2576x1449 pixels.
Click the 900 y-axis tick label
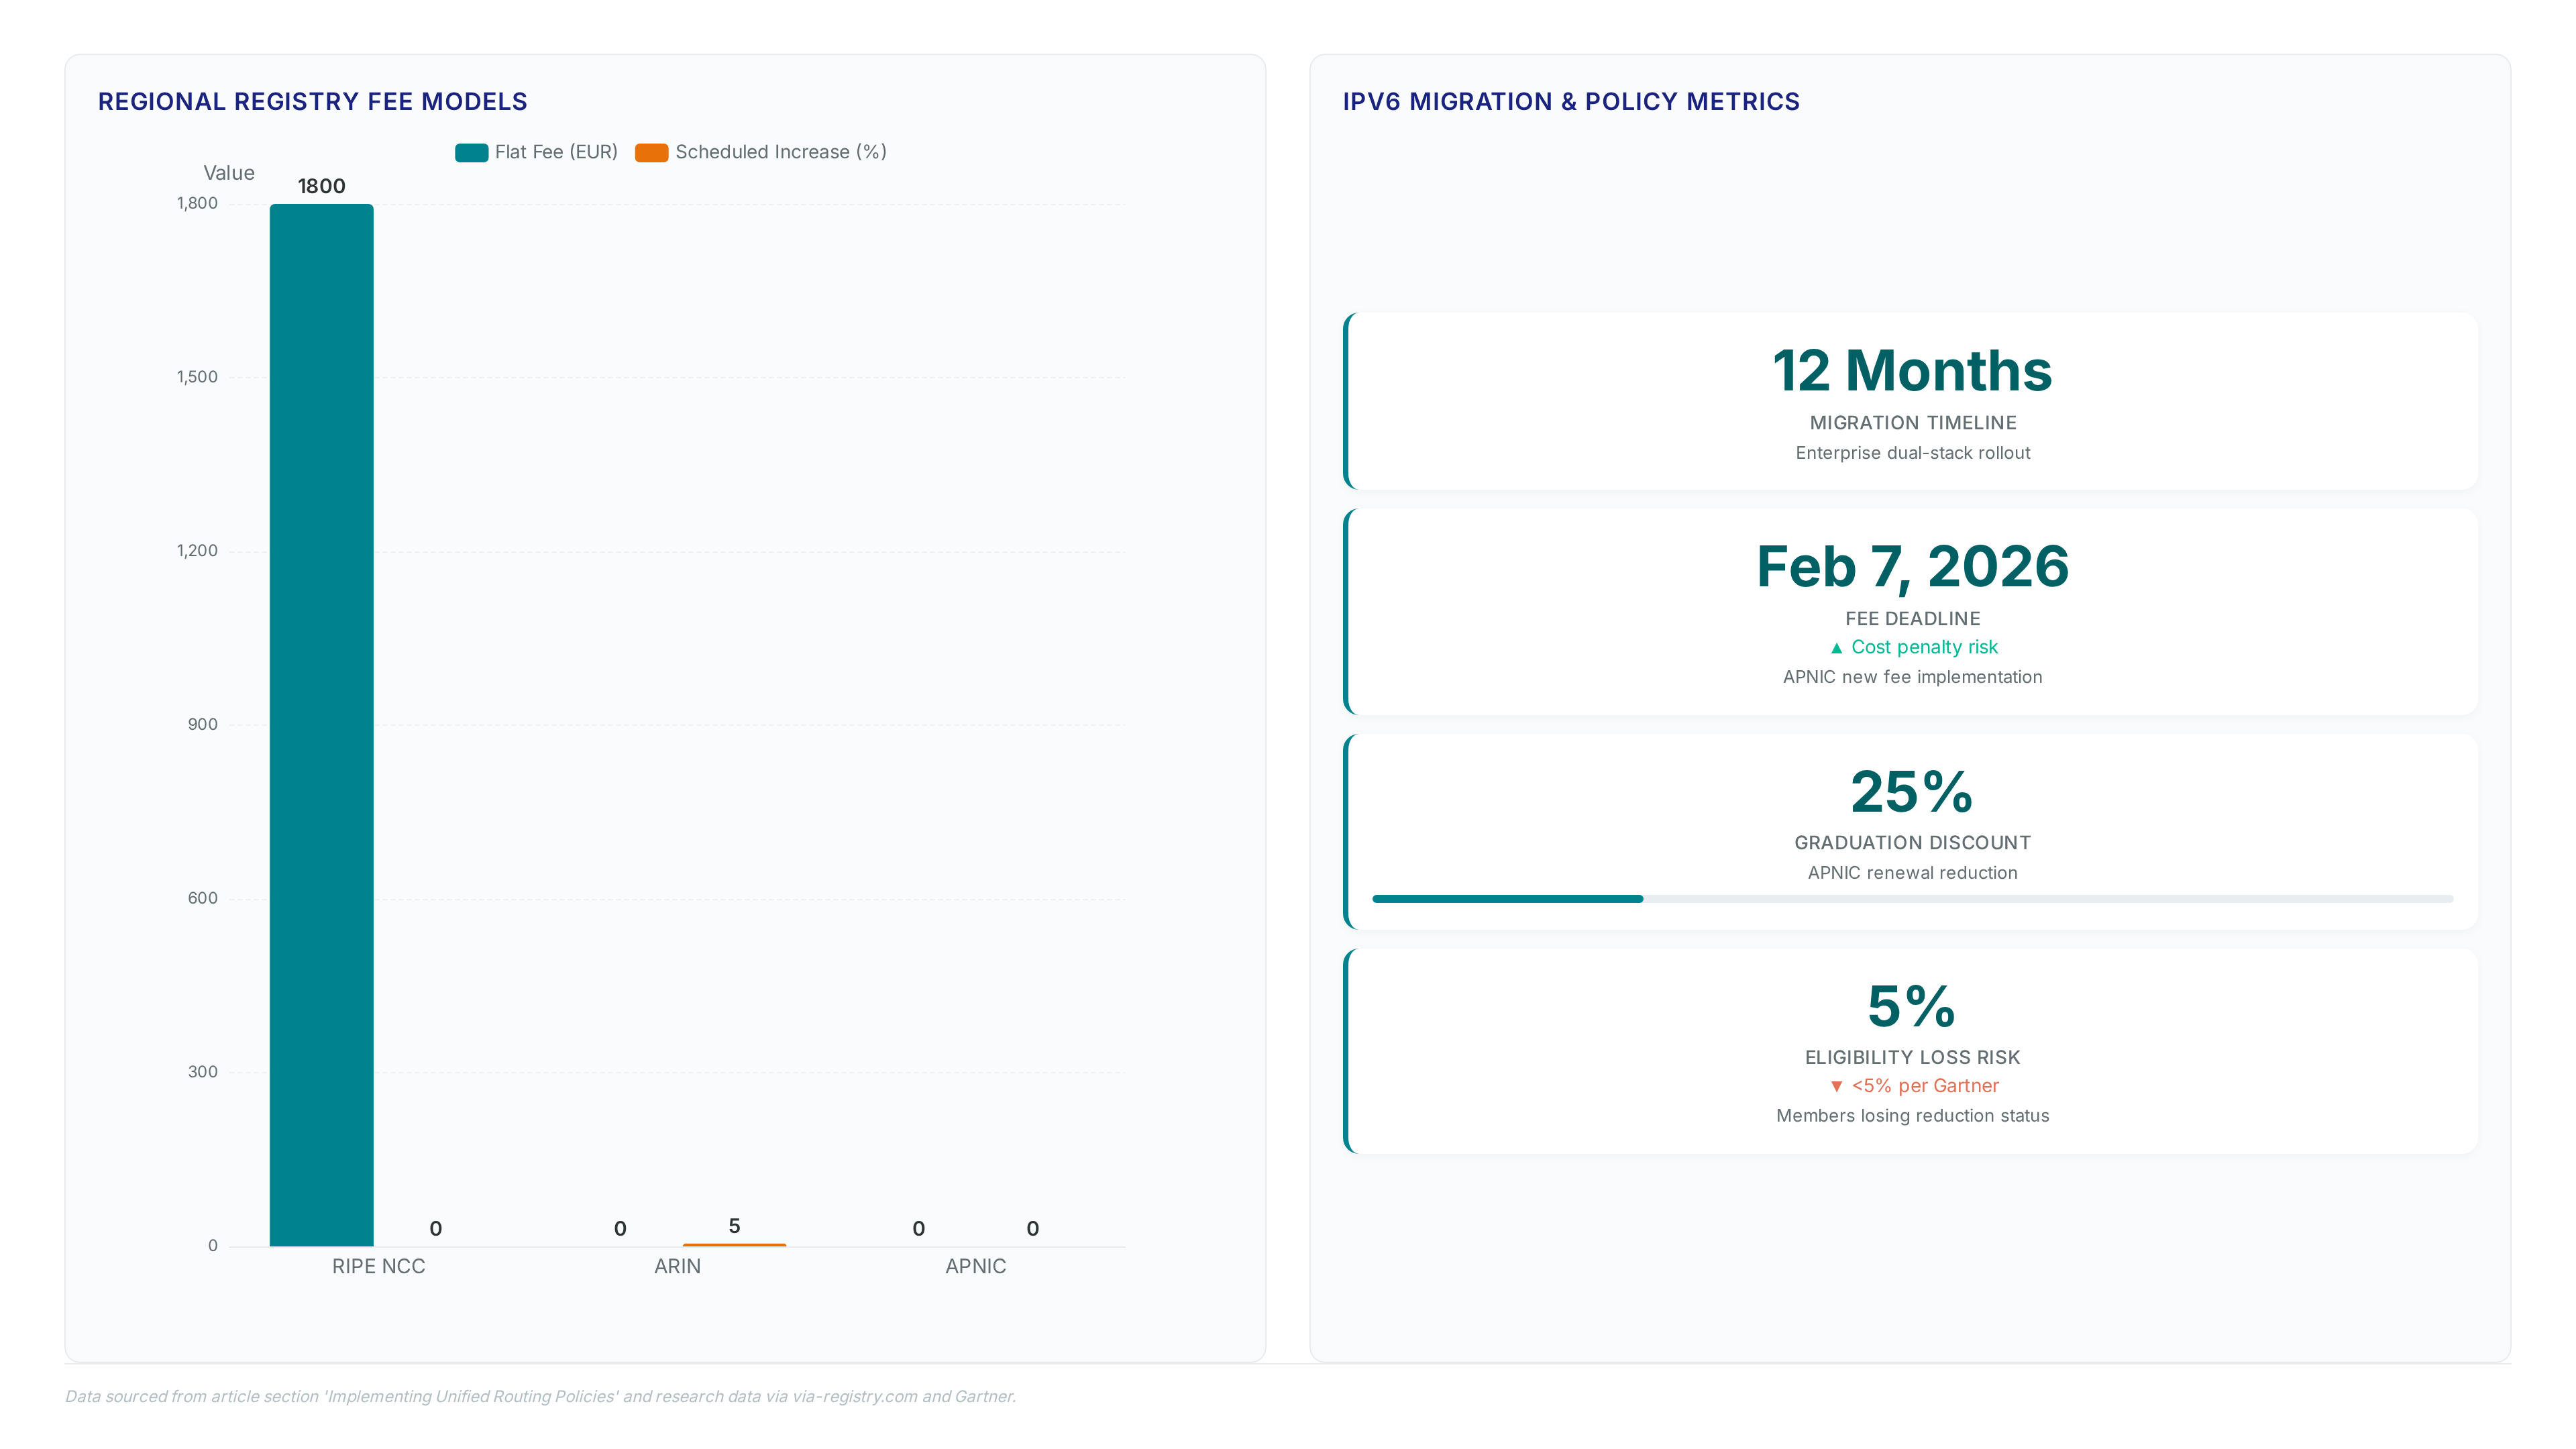(203, 725)
